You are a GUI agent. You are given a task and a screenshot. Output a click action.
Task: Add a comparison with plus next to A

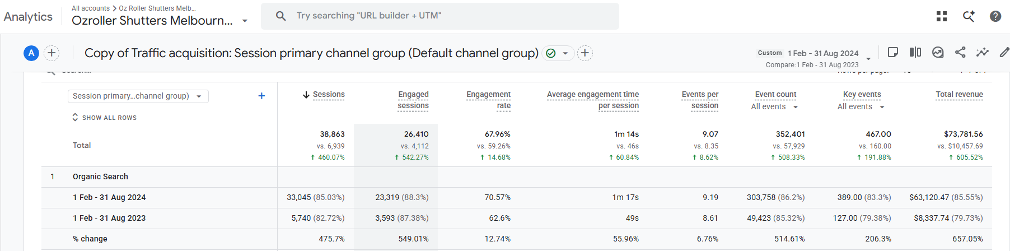(52, 53)
